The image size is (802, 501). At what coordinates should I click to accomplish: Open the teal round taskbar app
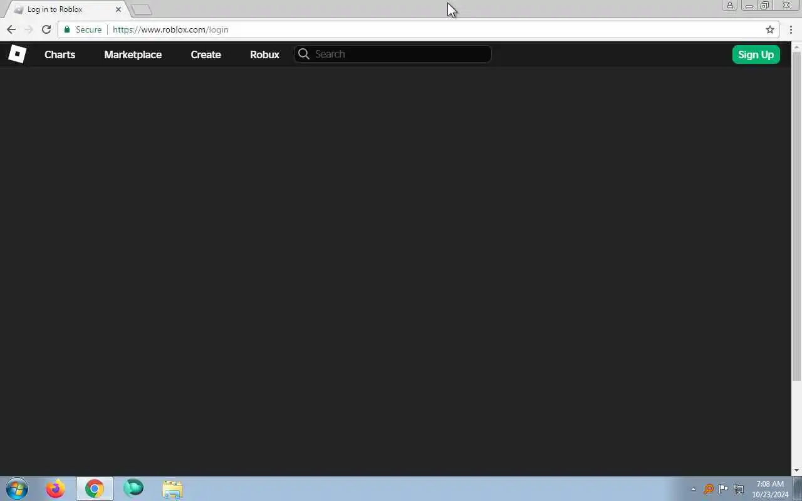click(133, 488)
